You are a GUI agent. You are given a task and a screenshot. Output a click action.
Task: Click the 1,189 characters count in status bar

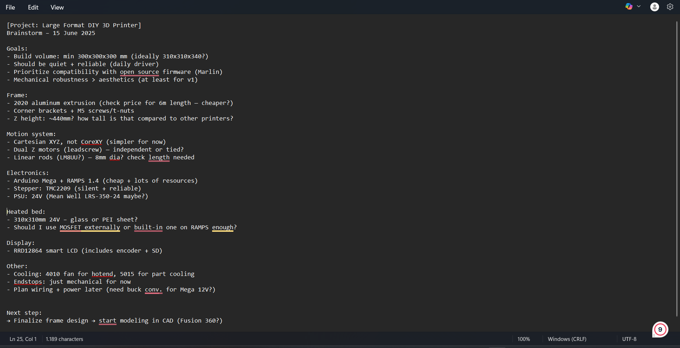tap(64, 339)
